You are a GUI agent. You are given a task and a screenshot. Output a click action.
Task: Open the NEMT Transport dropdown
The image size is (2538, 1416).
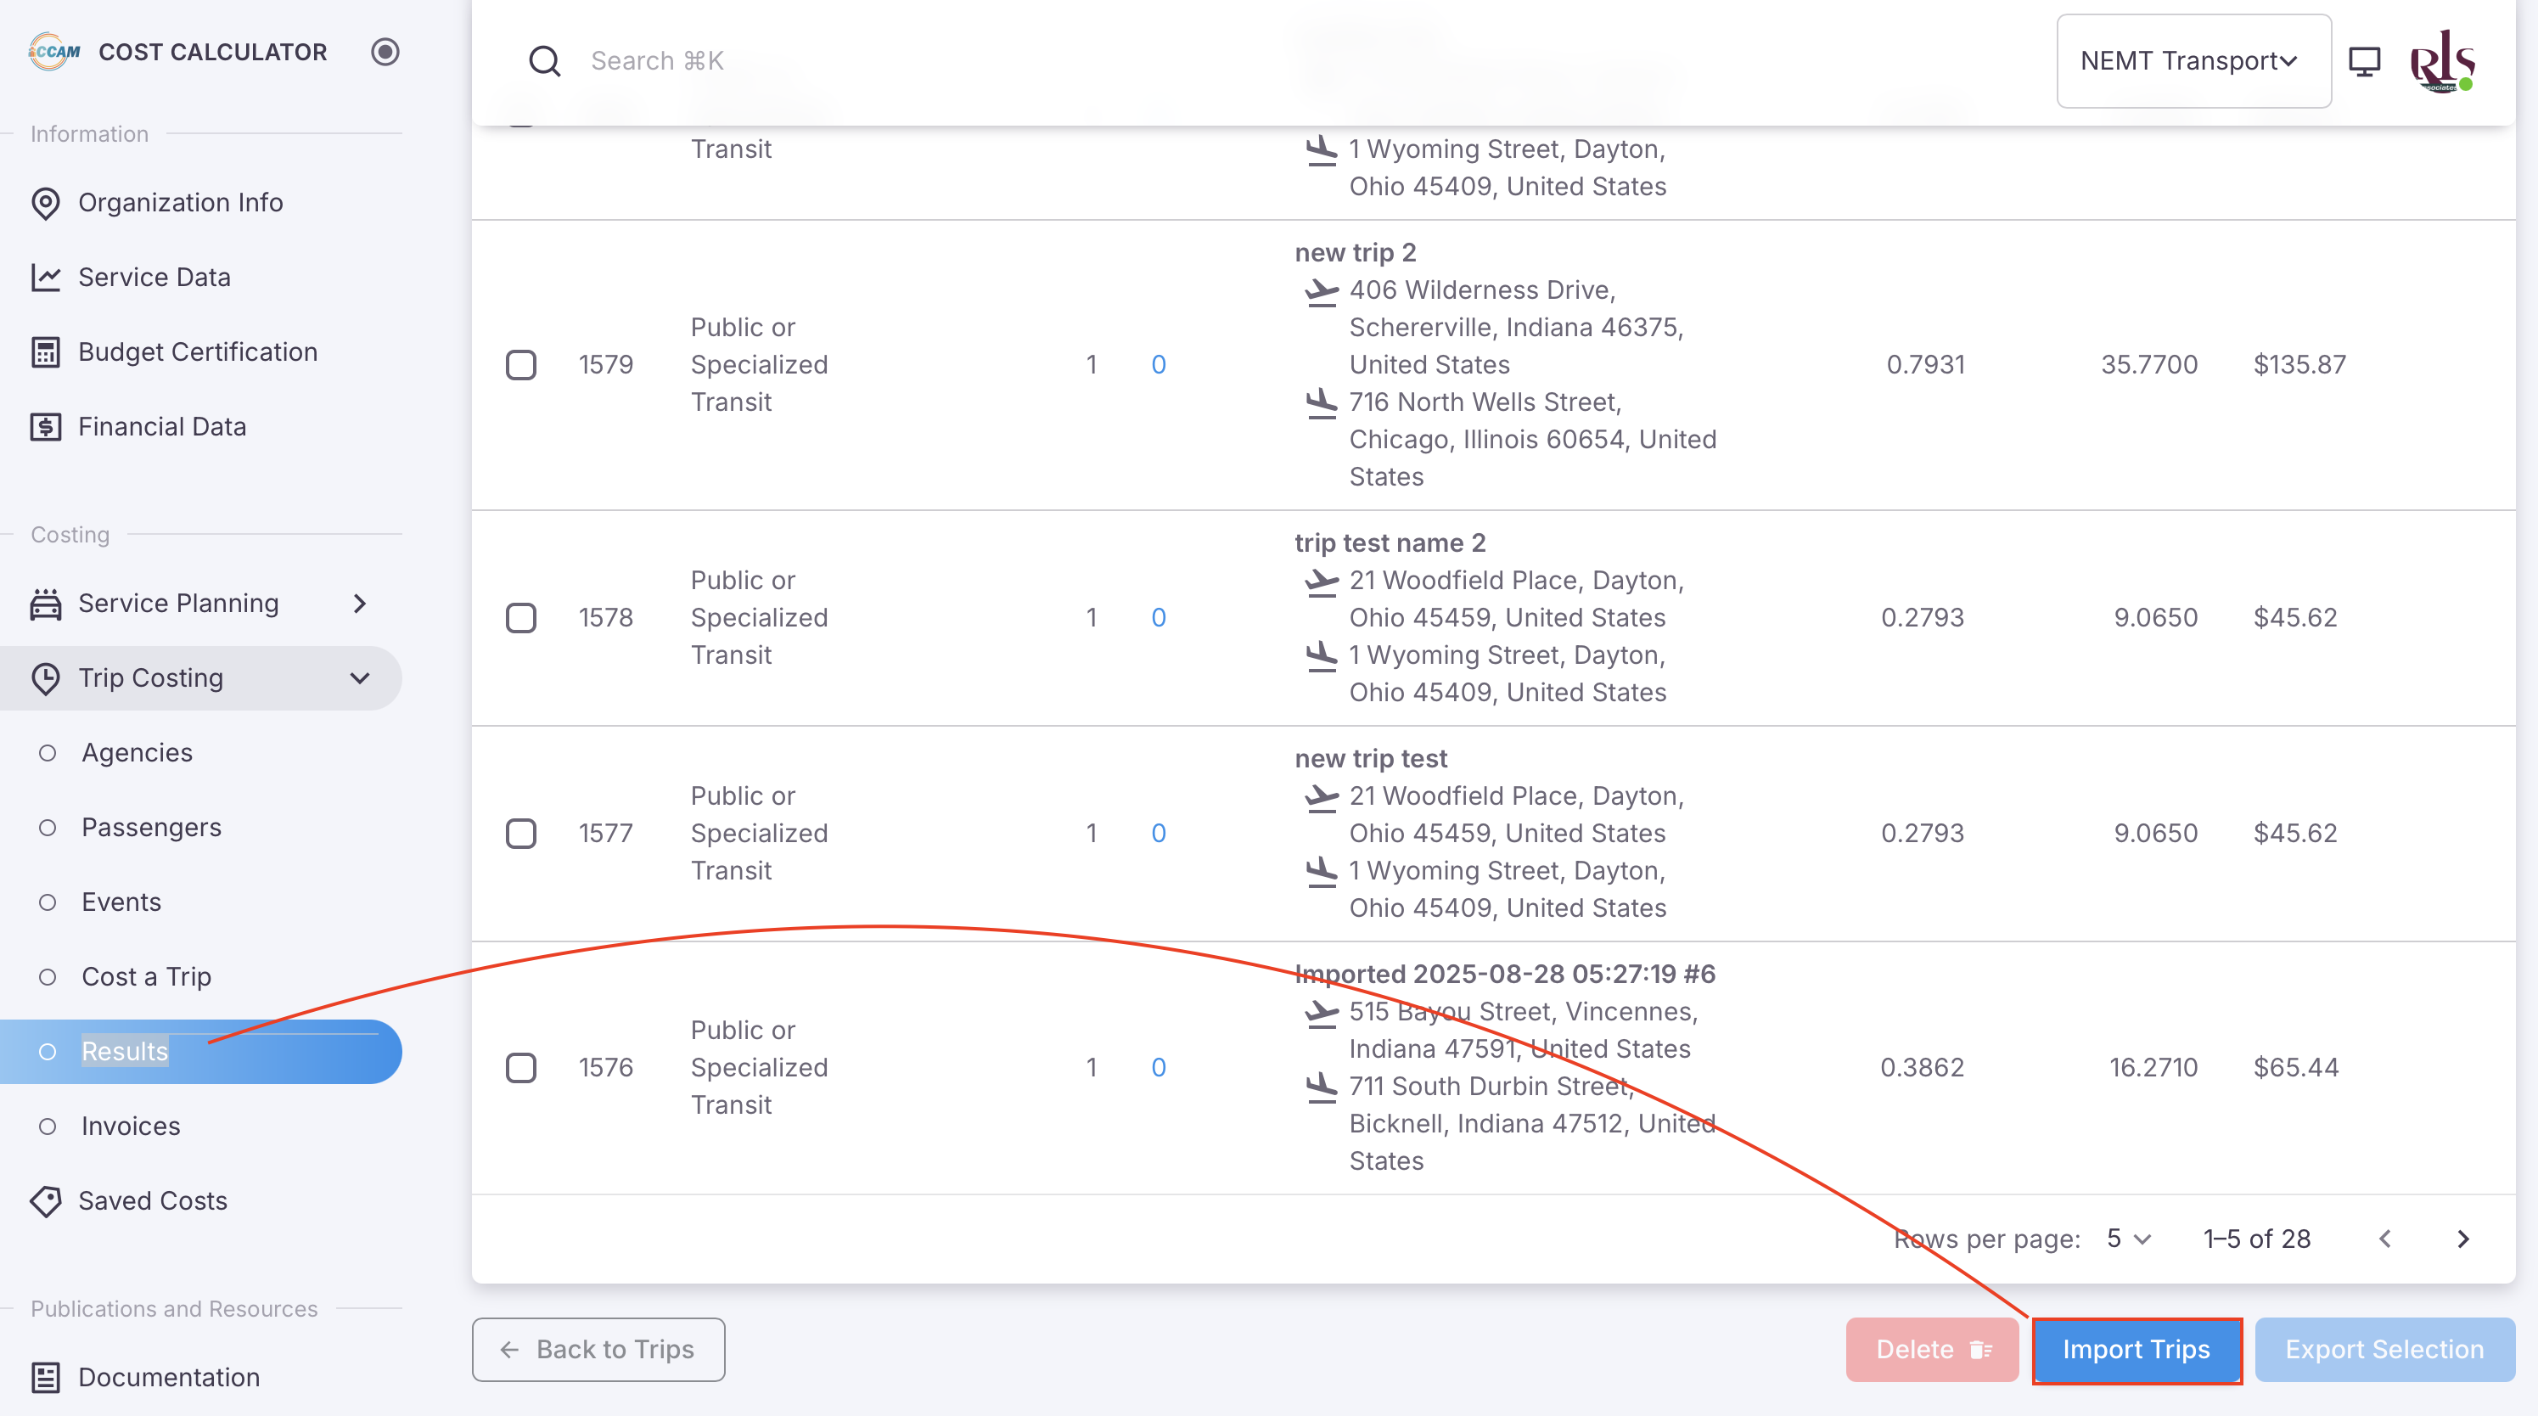[x=2193, y=61]
